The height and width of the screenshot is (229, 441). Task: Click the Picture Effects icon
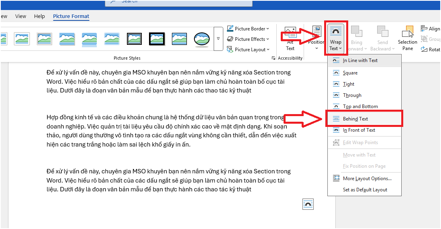(230, 39)
